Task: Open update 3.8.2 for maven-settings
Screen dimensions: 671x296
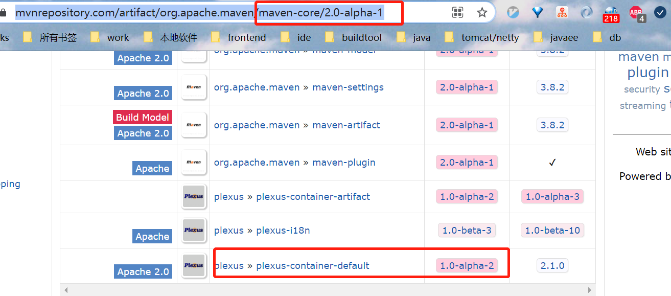Action: [x=552, y=87]
